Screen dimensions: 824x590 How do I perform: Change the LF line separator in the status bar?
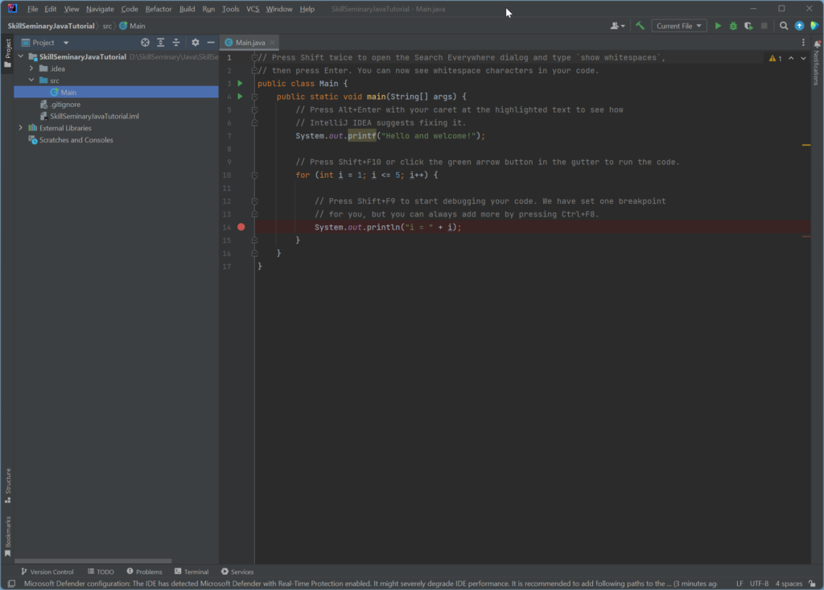(740, 584)
